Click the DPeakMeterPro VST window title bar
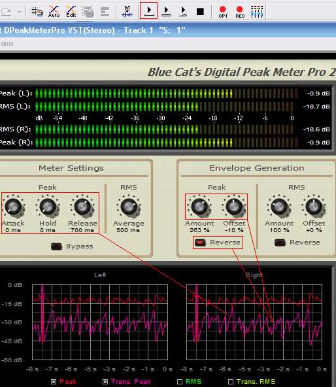The width and height of the screenshot is (336, 387). (168, 30)
